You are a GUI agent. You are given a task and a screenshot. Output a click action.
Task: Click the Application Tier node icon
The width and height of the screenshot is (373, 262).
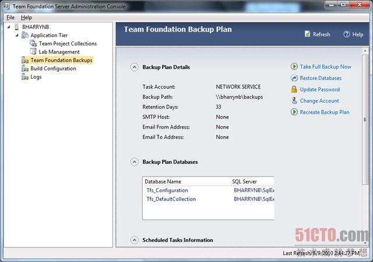[24, 35]
